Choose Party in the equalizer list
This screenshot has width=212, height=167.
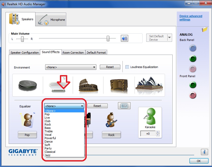tap(64, 148)
